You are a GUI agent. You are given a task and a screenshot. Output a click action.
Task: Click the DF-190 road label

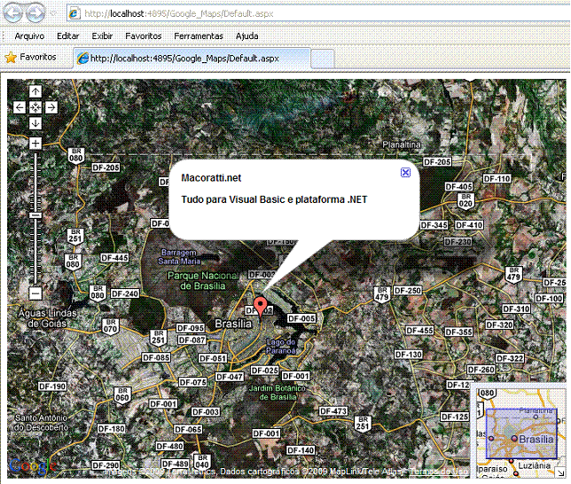52,386
